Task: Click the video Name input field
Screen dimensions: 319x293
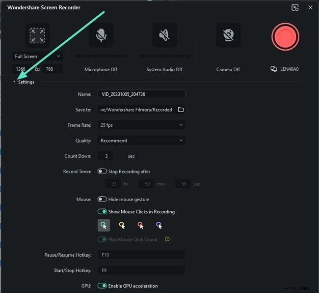Action: click(141, 94)
